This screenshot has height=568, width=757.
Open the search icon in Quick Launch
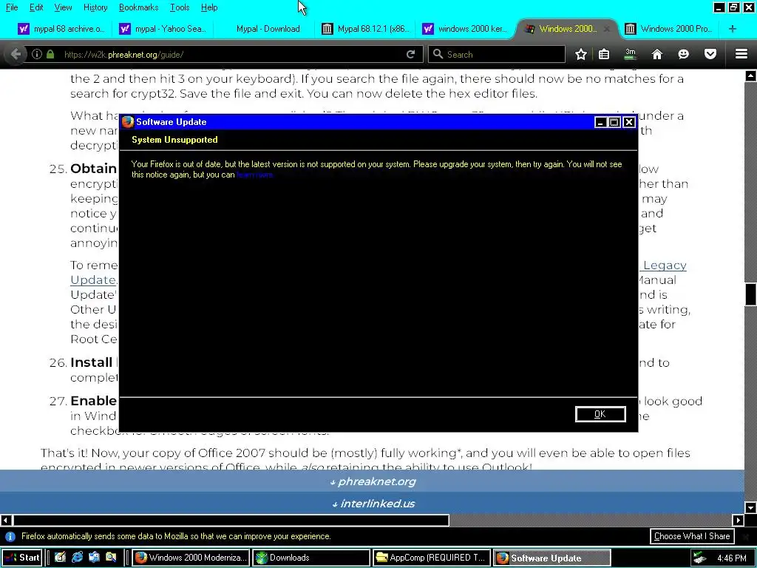pos(111,558)
